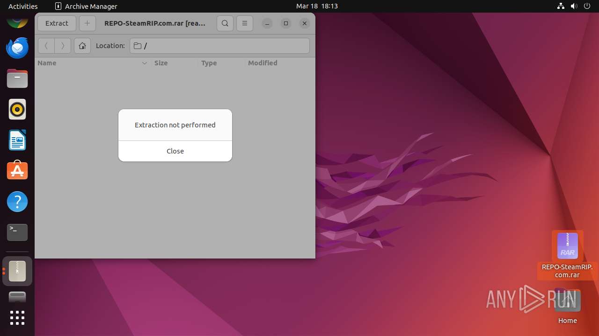Open LibreOffice Writer from the dock
The width and height of the screenshot is (599, 336).
[17, 140]
